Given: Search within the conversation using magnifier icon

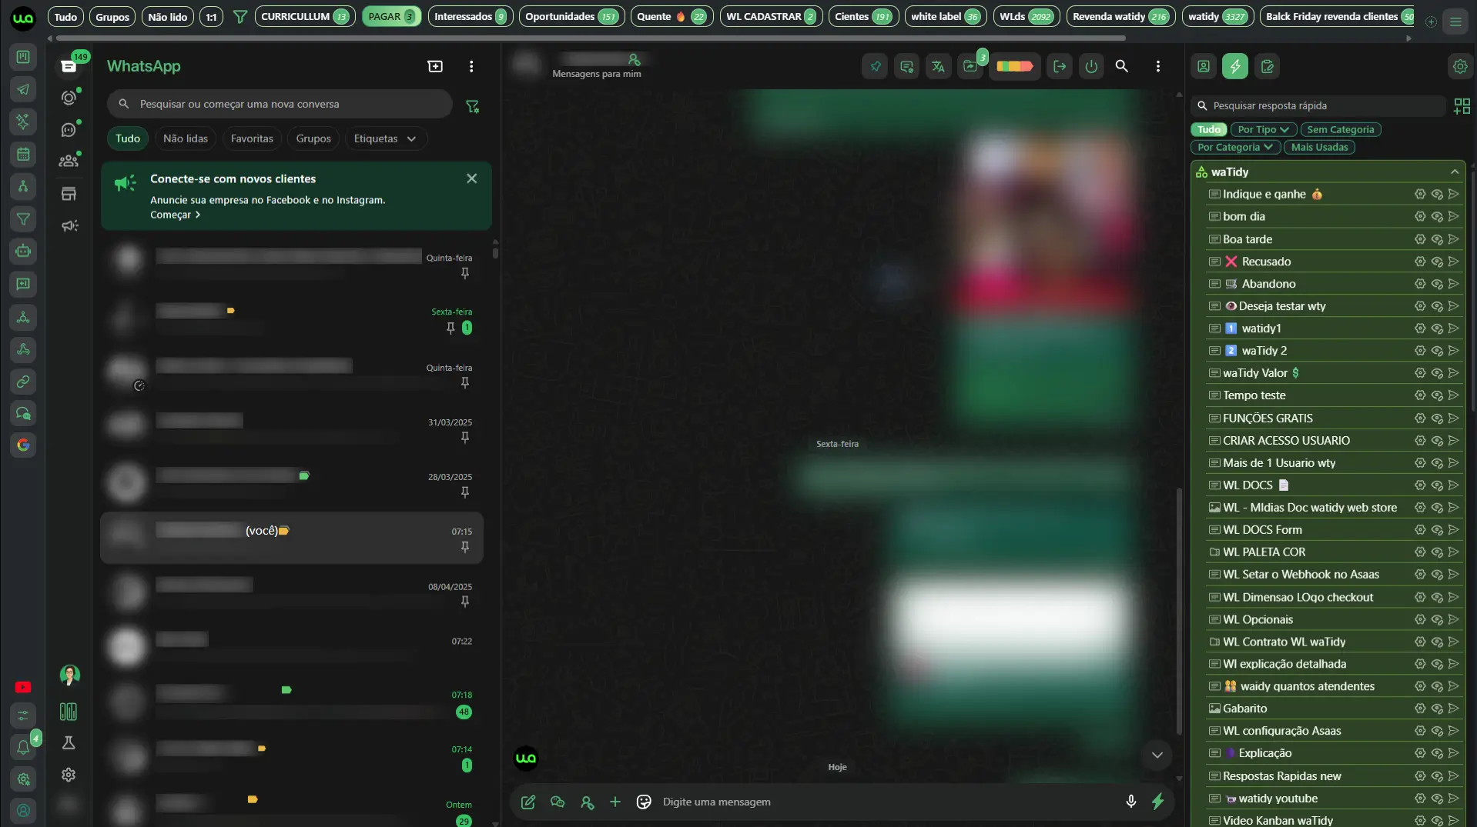Looking at the screenshot, I should [1122, 66].
